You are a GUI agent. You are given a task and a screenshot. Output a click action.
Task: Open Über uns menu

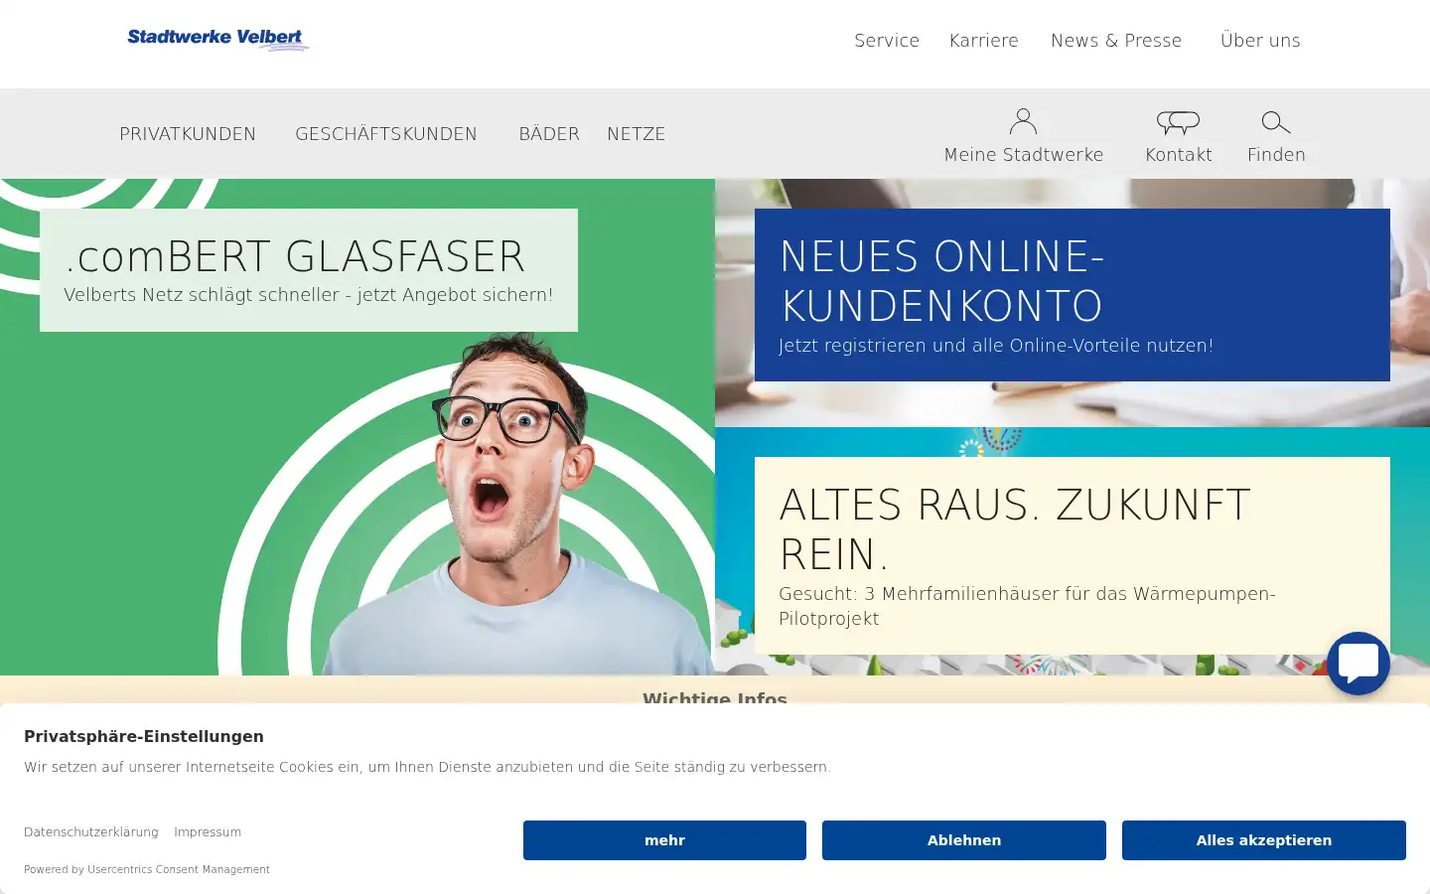1260,41
